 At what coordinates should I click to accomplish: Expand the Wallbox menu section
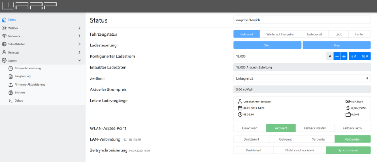(80, 28)
